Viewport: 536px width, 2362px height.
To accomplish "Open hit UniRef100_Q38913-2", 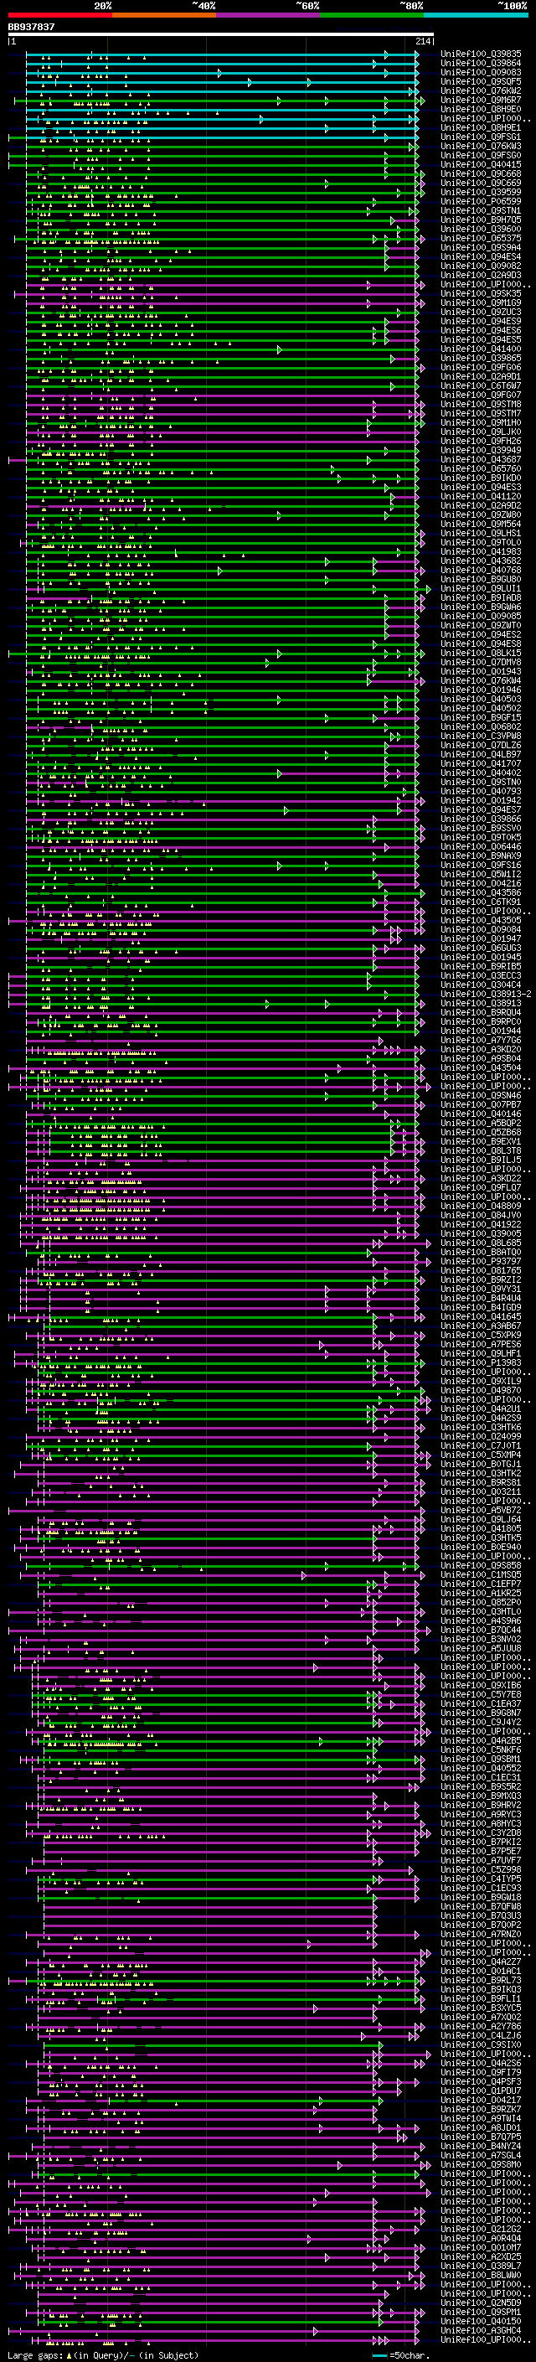I will coord(486,994).
